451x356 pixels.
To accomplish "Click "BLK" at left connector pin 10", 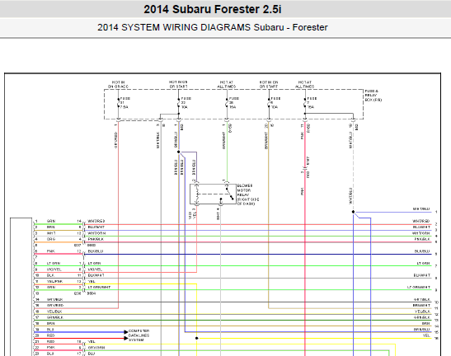I will (50, 275).
